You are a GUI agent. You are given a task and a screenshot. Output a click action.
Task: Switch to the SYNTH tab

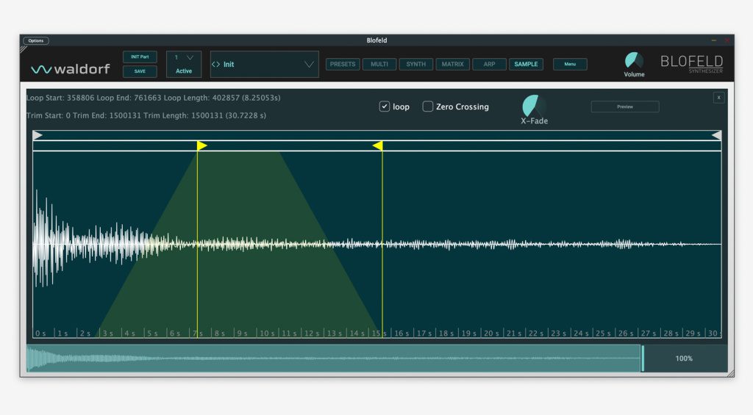pyautogui.click(x=415, y=65)
